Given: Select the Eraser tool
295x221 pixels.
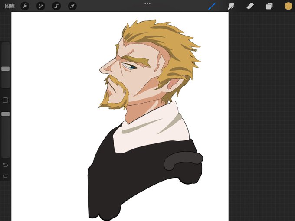Looking at the screenshot, I should point(250,6).
